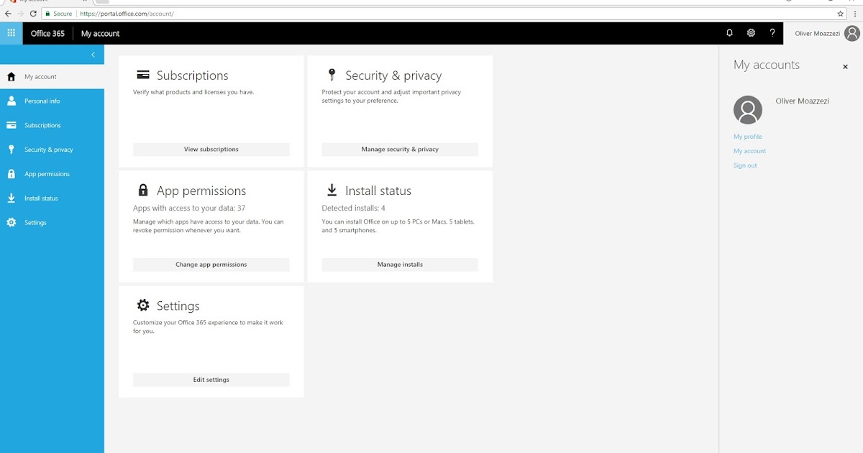This screenshot has width=863, height=453.
Task: Open the Office 365 settings gear
Action: tap(751, 33)
